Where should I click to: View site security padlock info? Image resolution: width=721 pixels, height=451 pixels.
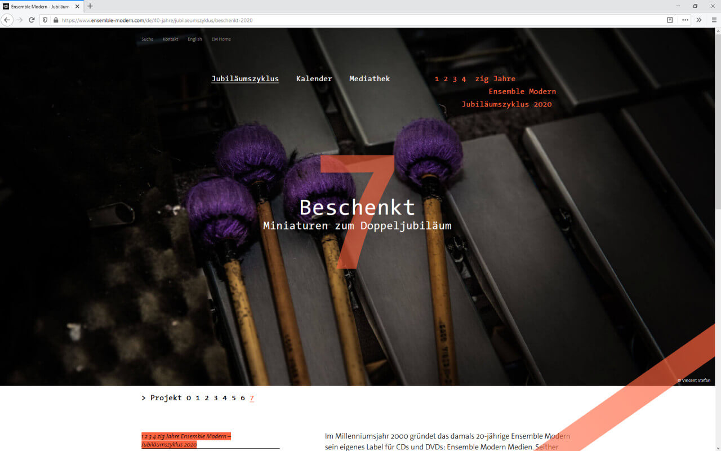point(56,20)
